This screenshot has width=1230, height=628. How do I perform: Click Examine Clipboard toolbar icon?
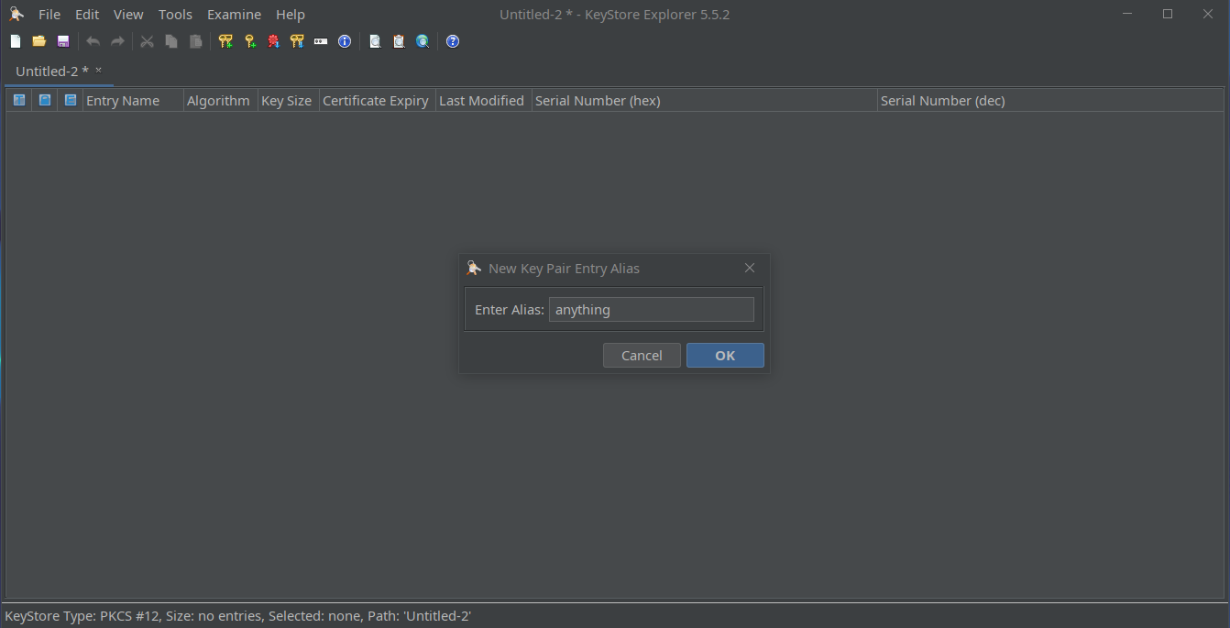pyautogui.click(x=399, y=41)
